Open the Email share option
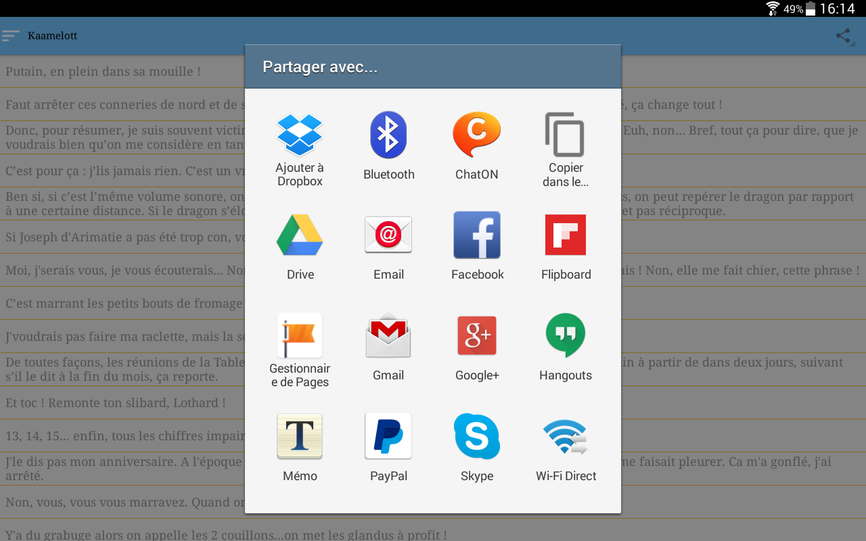 [x=388, y=247]
